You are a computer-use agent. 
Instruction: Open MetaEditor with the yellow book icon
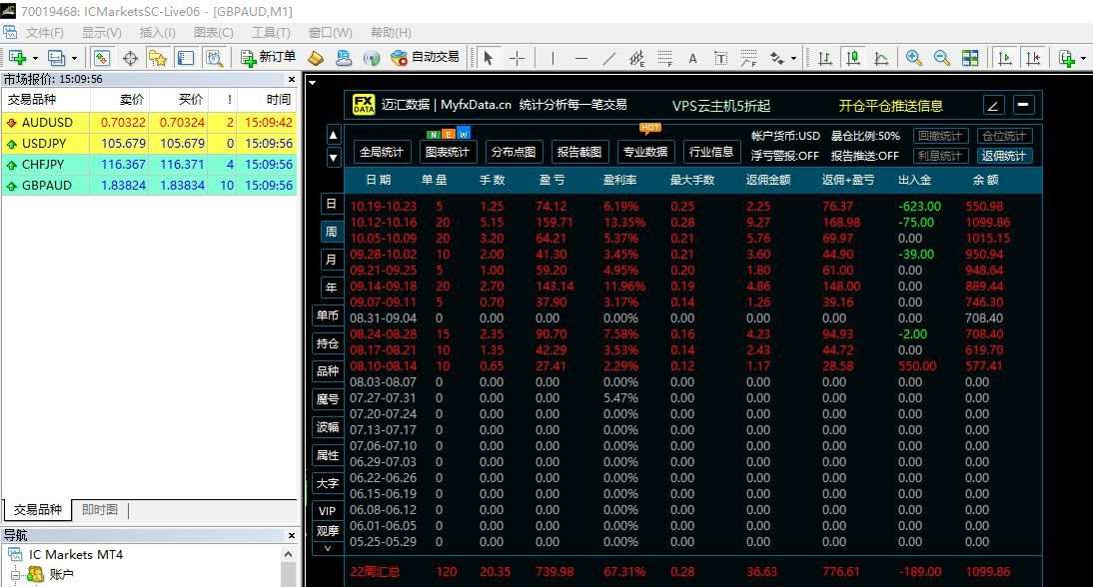tap(316, 58)
